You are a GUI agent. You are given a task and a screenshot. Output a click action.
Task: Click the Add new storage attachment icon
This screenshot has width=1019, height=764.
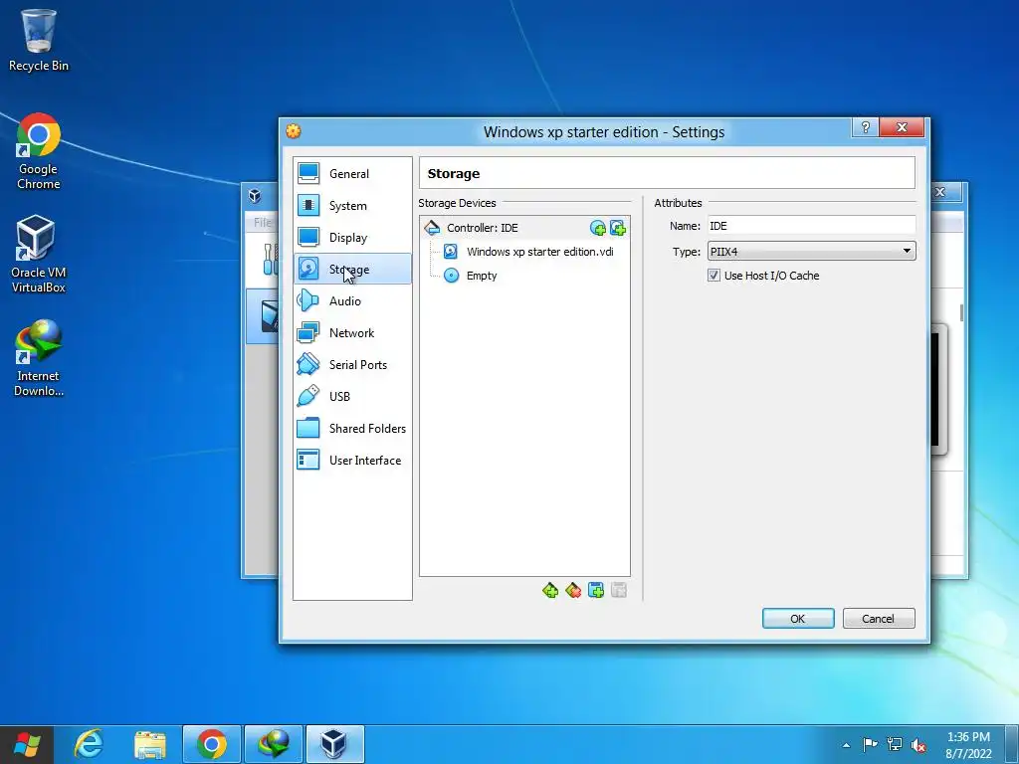click(596, 590)
